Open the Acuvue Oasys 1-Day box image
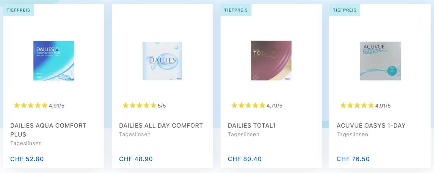The width and height of the screenshot is (434, 173). (x=380, y=61)
